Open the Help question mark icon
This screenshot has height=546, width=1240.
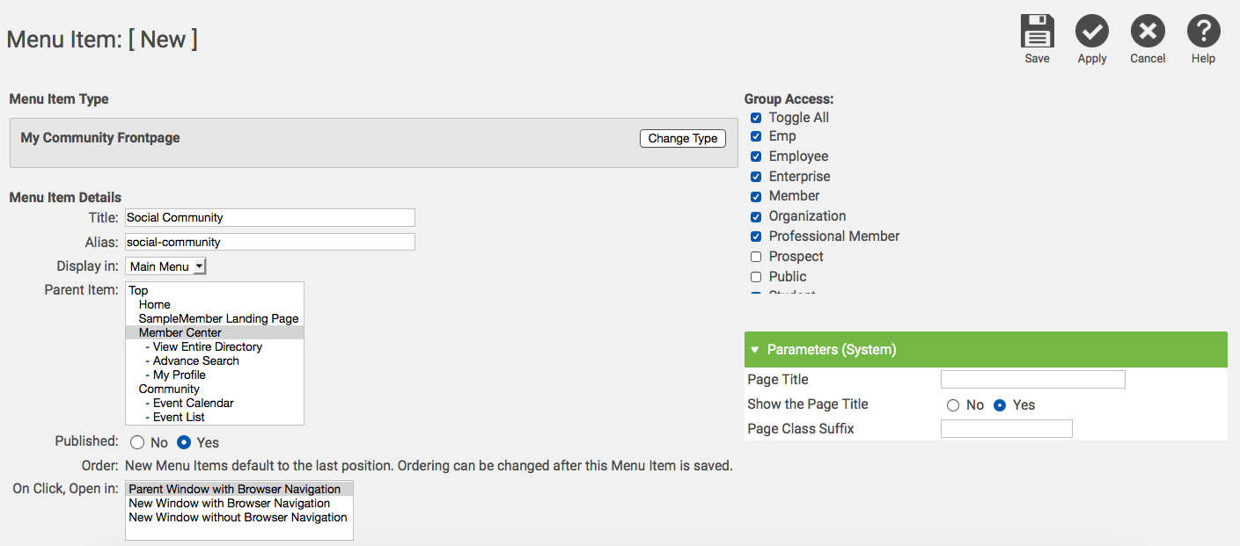1203,32
